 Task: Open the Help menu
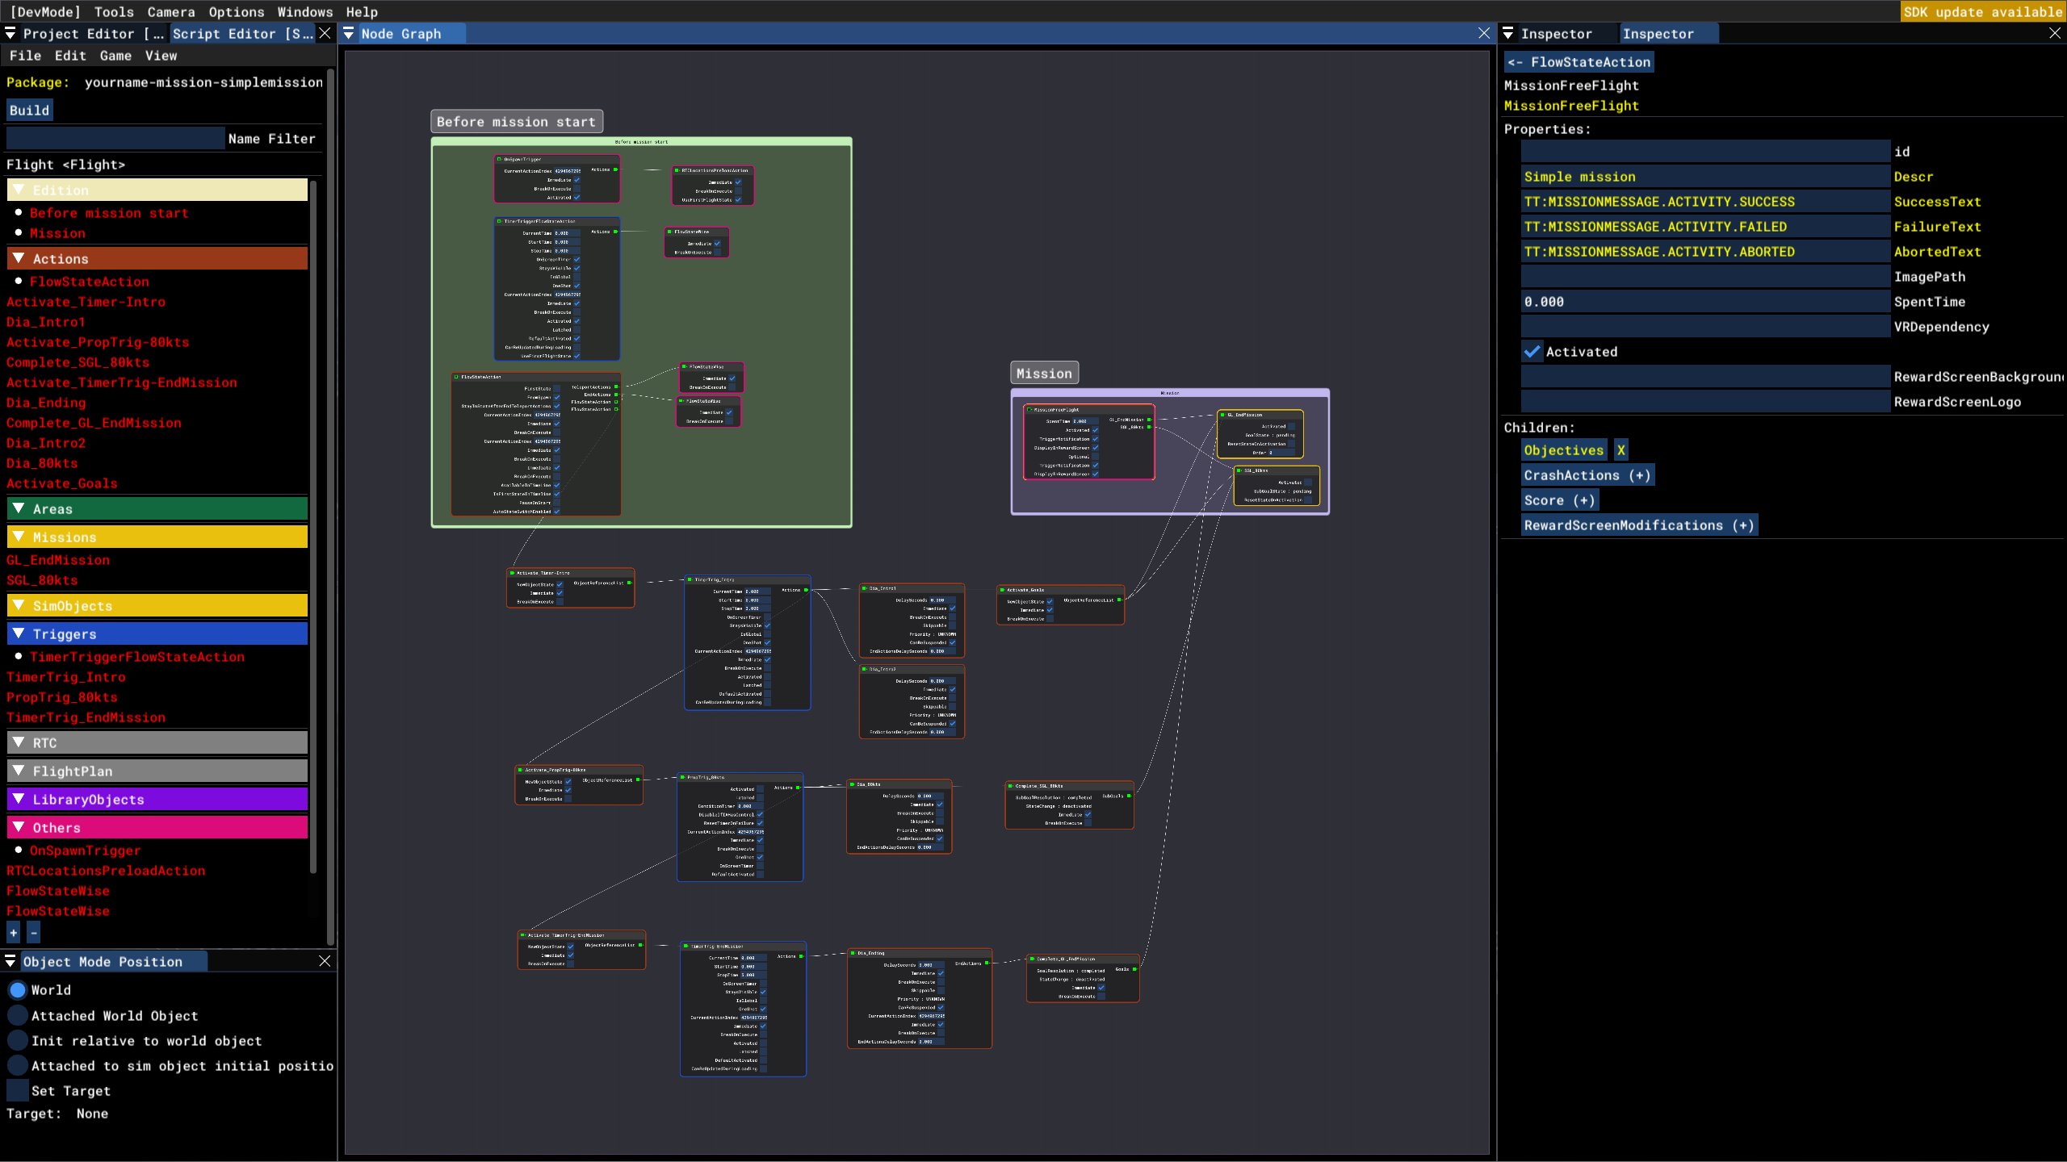coord(362,11)
